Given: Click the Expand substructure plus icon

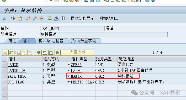Looking at the screenshot, I should coord(45,52).
